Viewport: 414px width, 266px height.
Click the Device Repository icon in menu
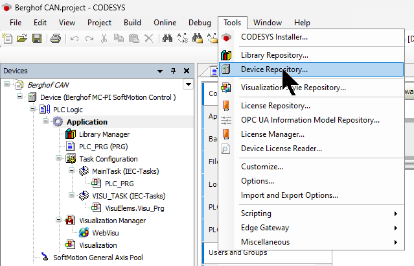(226, 69)
